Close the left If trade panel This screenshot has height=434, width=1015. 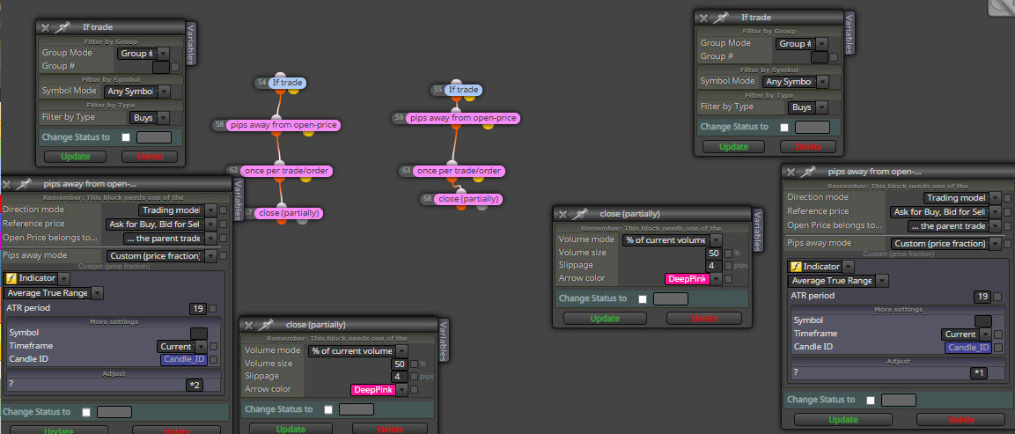pyautogui.click(x=45, y=27)
